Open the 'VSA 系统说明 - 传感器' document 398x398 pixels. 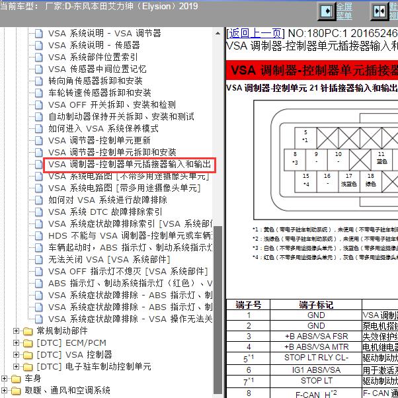[x=94, y=45]
